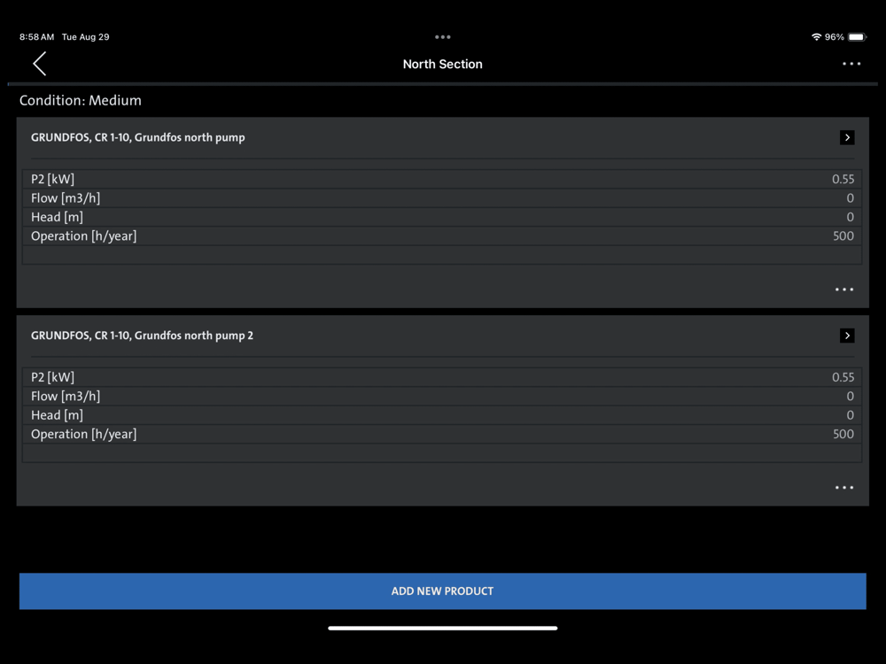Select Head [m] value of first pump
Screen dimensions: 886x664
tap(850, 217)
